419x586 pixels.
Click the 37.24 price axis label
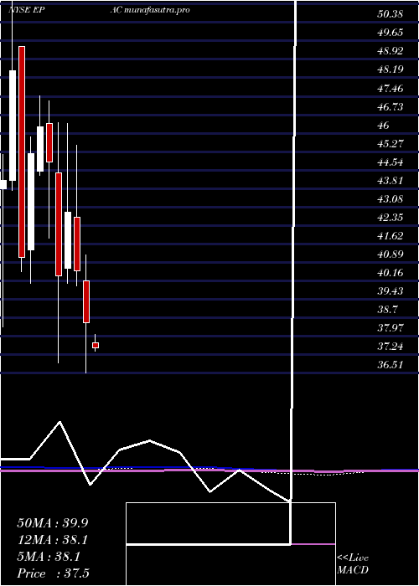click(x=391, y=347)
